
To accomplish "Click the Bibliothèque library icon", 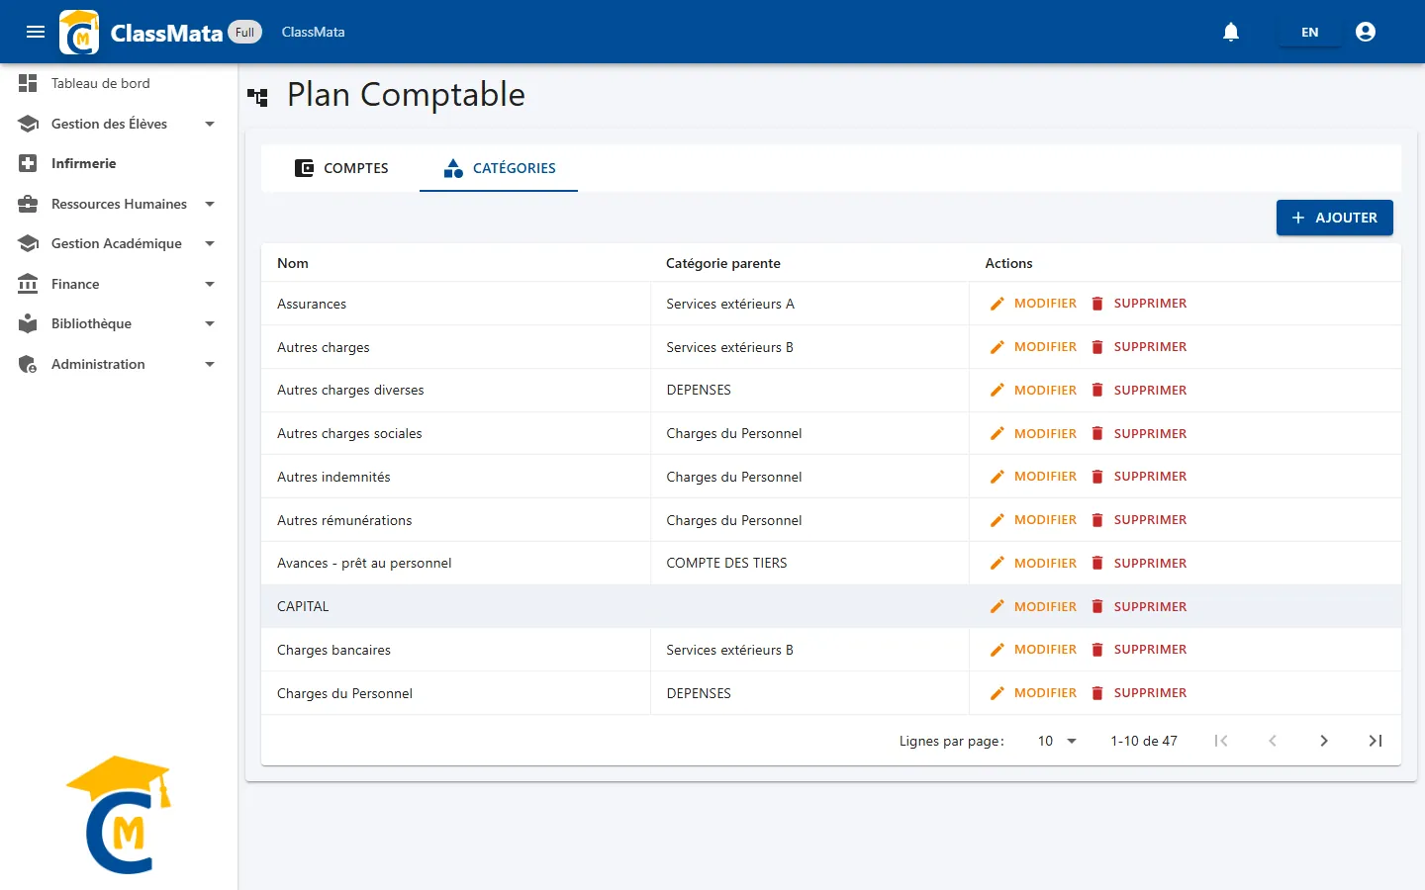I will pyautogui.click(x=28, y=323).
